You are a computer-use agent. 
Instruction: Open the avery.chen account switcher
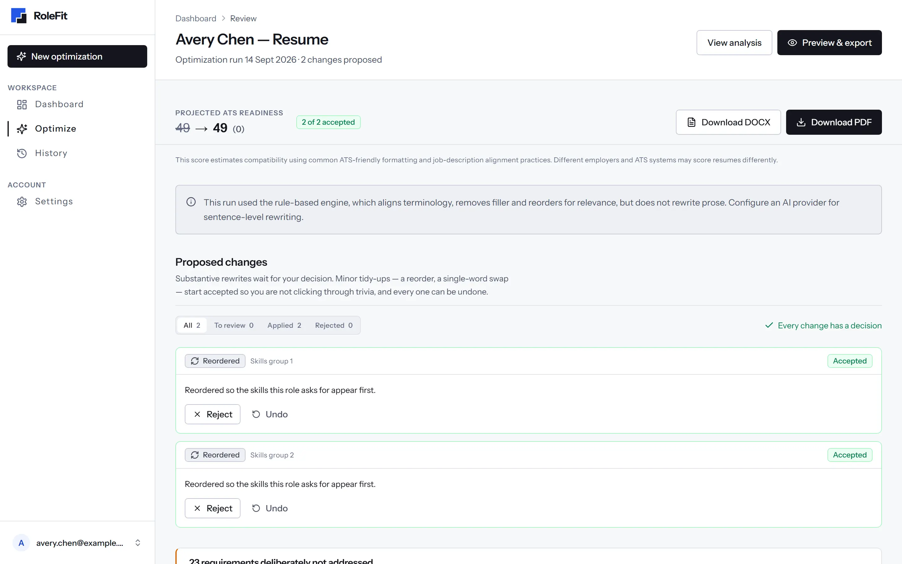(x=77, y=543)
